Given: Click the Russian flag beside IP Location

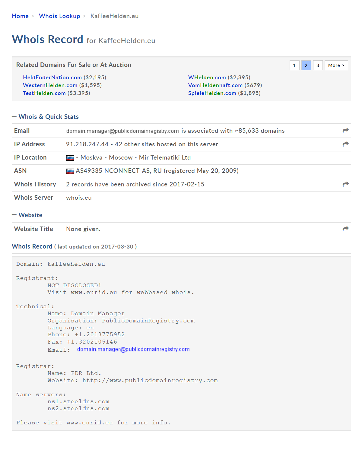Looking at the screenshot, I should coord(70,158).
